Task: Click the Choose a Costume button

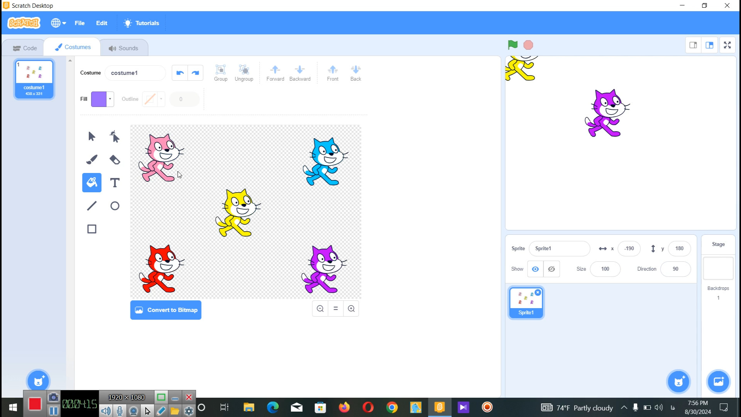Action: tap(38, 381)
